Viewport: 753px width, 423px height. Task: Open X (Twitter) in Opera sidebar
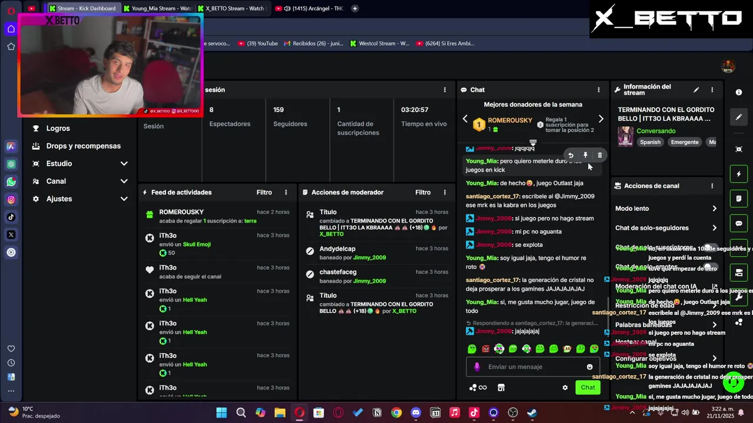pyautogui.click(x=11, y=235)
